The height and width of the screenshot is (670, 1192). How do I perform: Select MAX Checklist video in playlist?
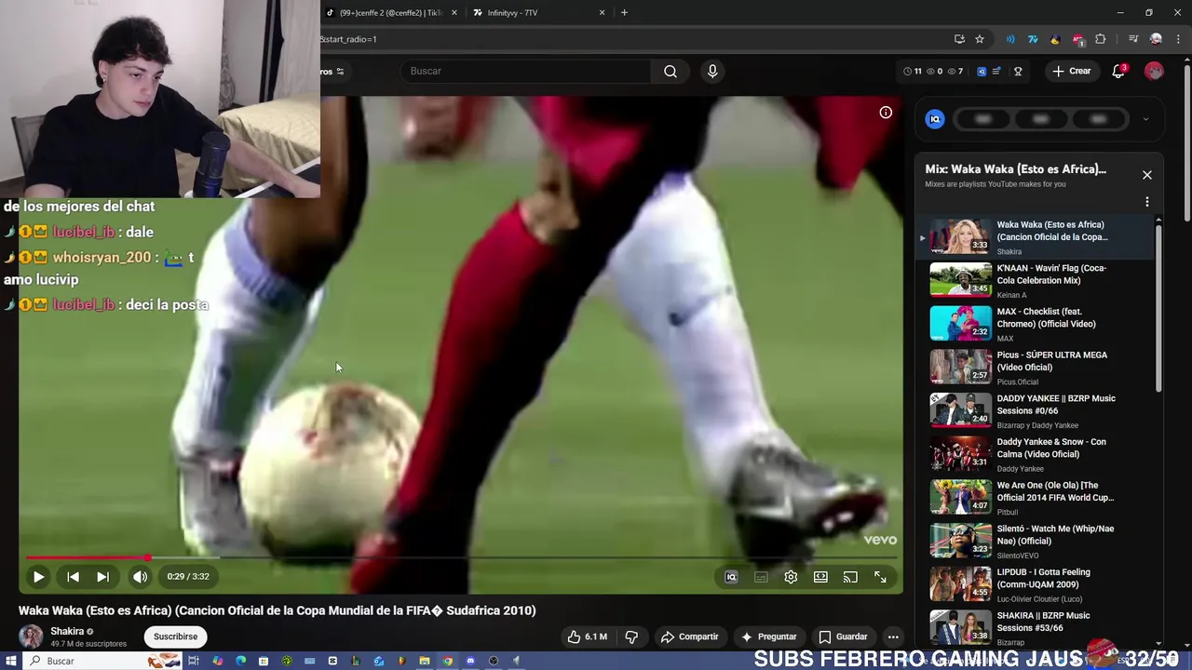1036,324
